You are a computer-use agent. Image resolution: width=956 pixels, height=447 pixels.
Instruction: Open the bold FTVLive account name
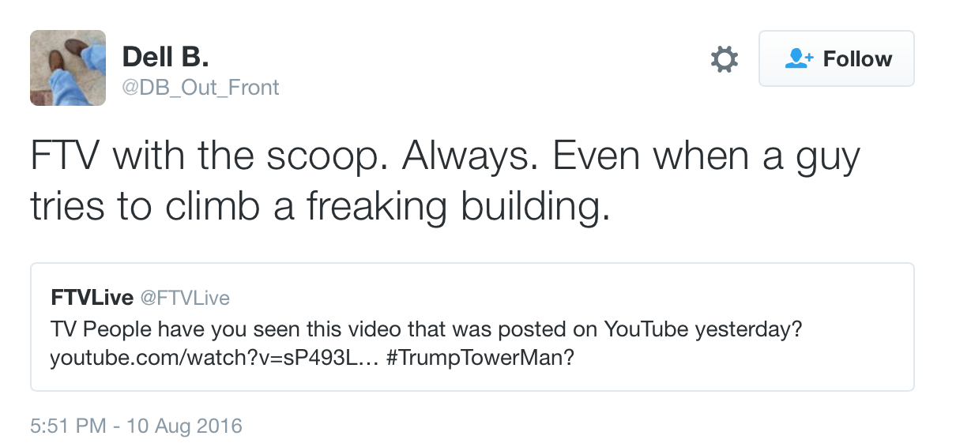pyautogui.click(x=92, y=298)
